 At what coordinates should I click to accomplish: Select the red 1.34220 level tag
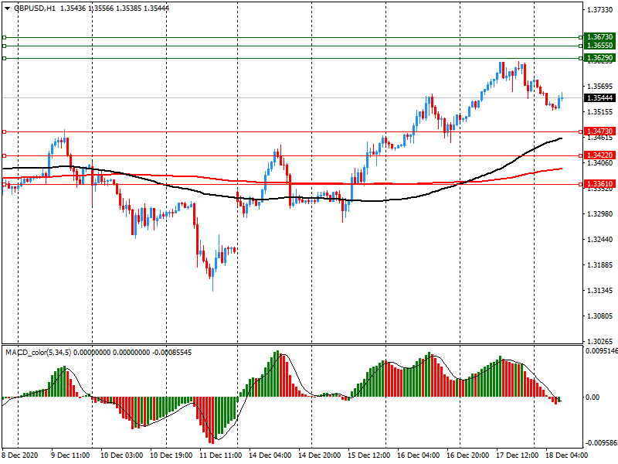tap(599, 155)
